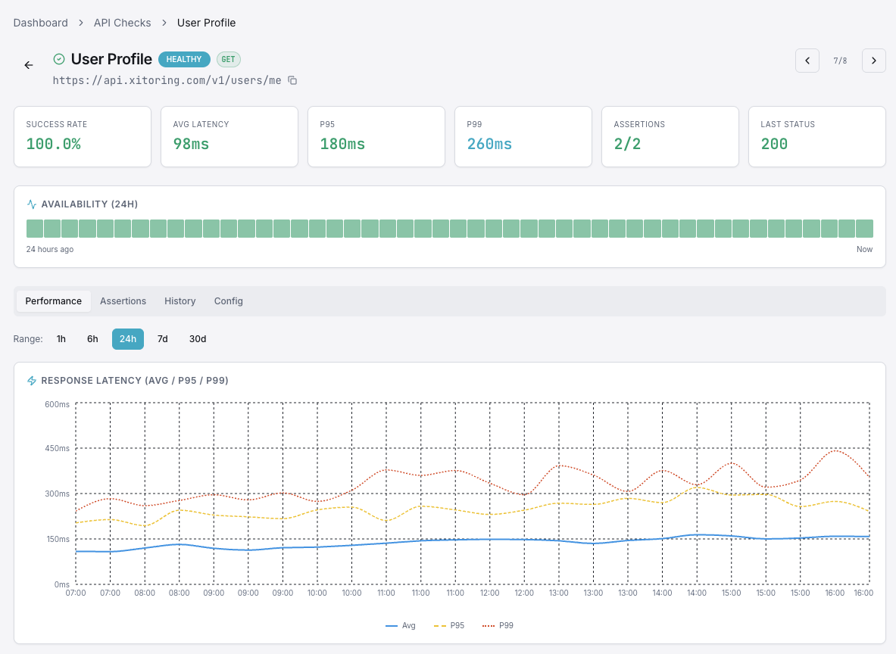This screenshot has width=896, height=654.
Task: Click the lightning icon on Response Latency header
Action: click(x=31, y=380)
